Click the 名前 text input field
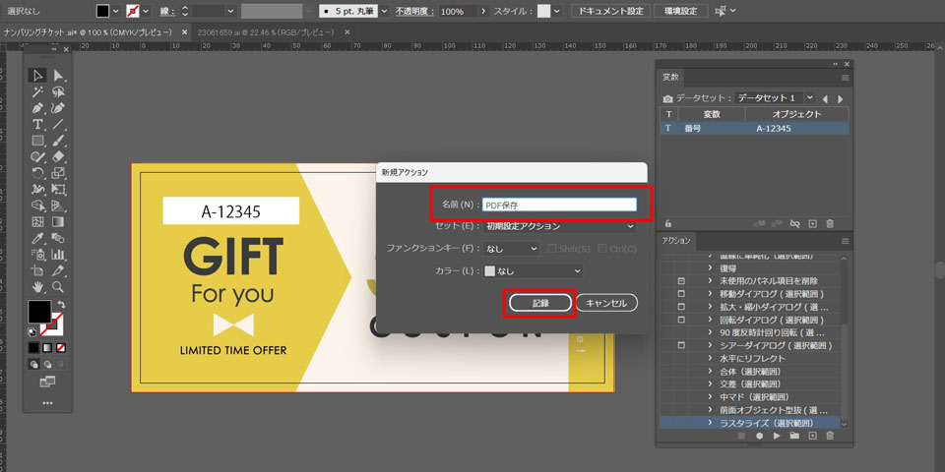The height and width of the screenshot is (472, 945). (x=559, y=205)
